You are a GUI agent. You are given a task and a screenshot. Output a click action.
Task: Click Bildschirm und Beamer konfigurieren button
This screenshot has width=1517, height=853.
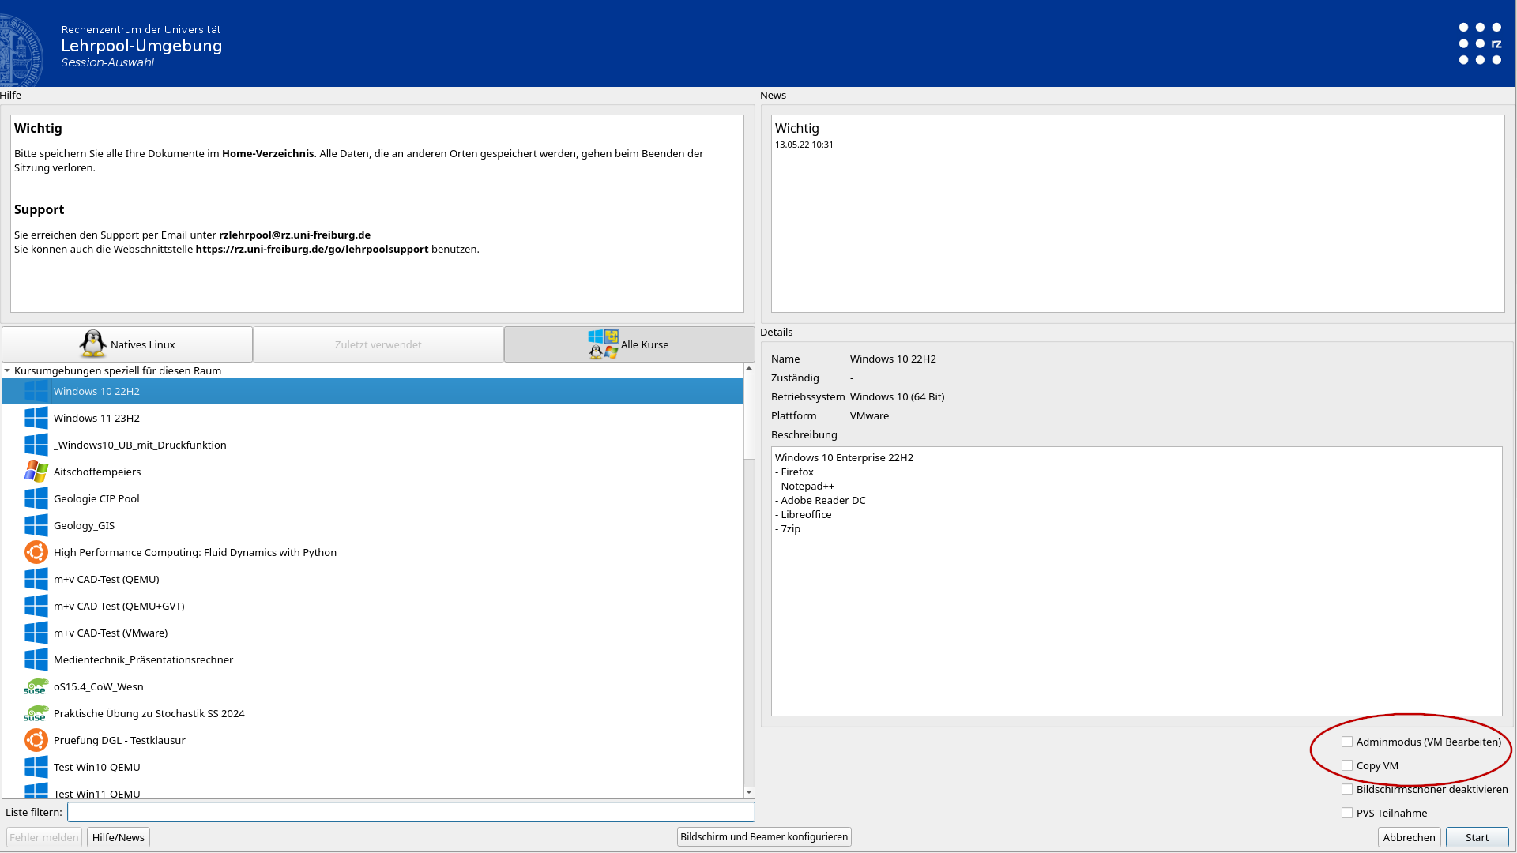pos(763,836)
